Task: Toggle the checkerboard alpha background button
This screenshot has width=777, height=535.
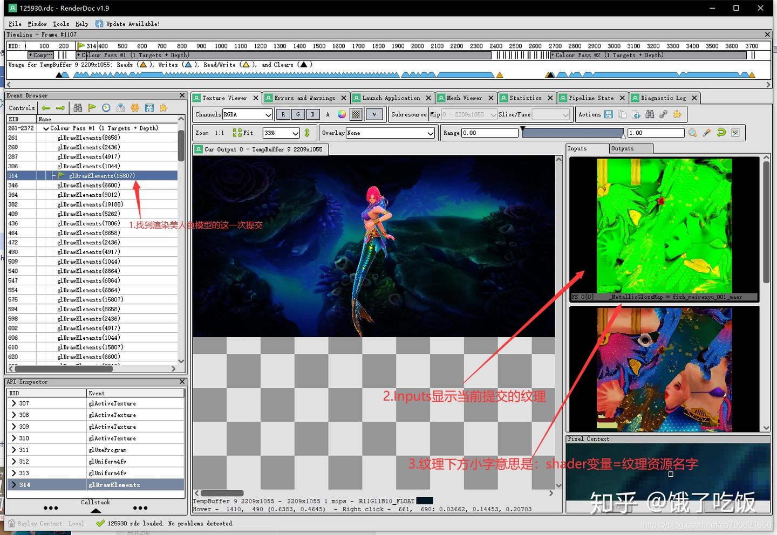Action: [356, 114]
